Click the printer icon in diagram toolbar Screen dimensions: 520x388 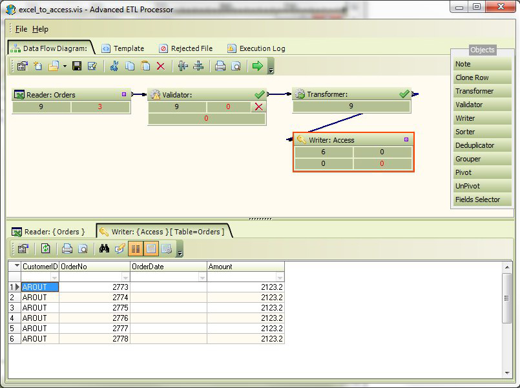pos(220,66)
